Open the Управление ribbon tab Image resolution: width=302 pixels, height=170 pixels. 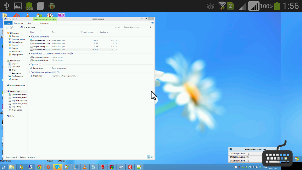coord(45,23)
